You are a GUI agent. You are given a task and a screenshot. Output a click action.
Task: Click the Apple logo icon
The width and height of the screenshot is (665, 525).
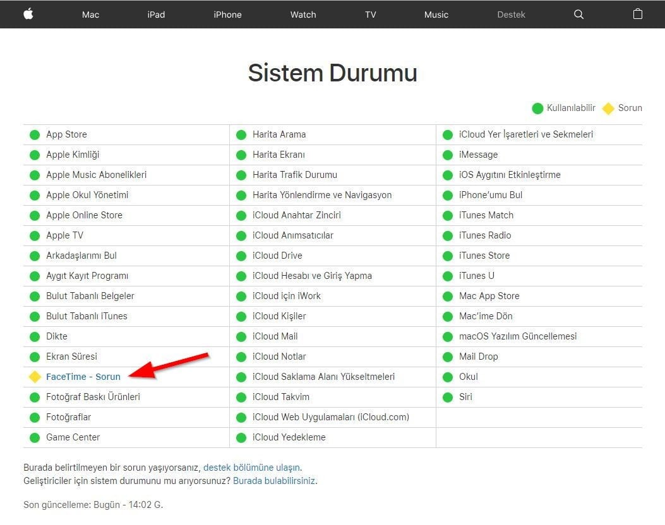pos(28,14)
